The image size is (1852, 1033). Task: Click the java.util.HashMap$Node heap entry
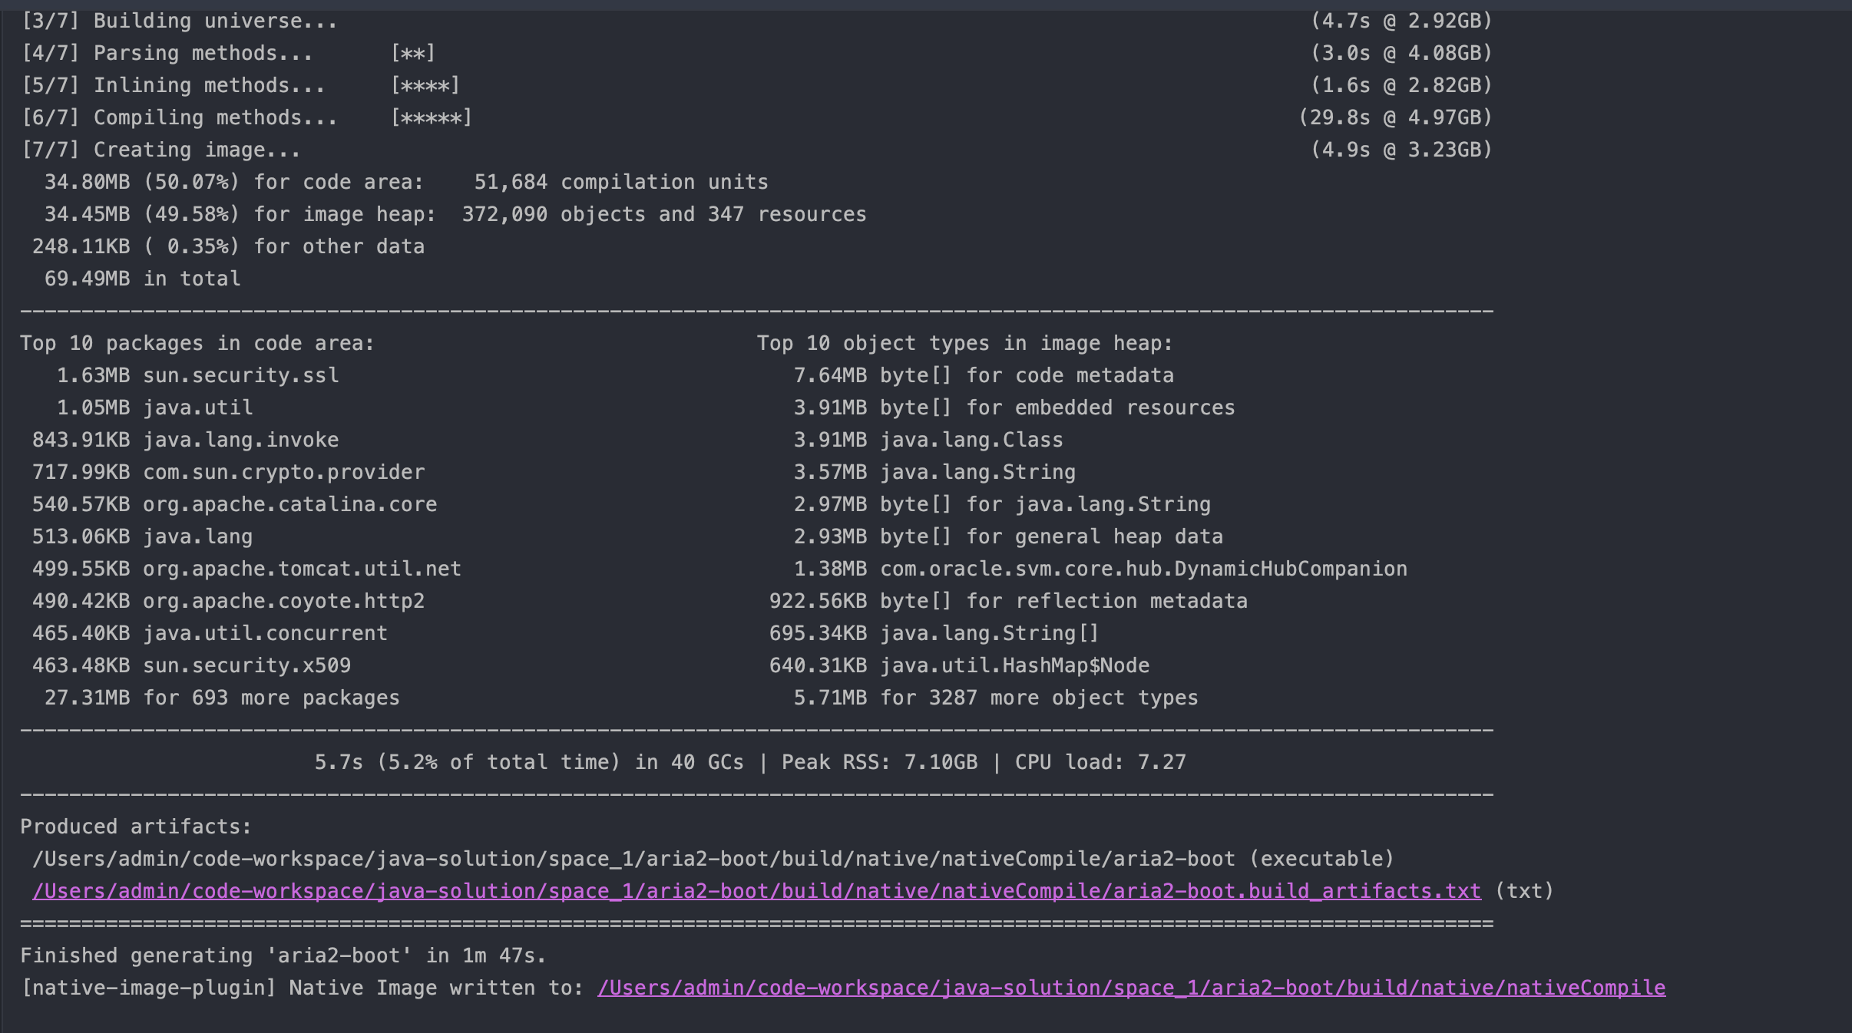tap(1014, 665)
